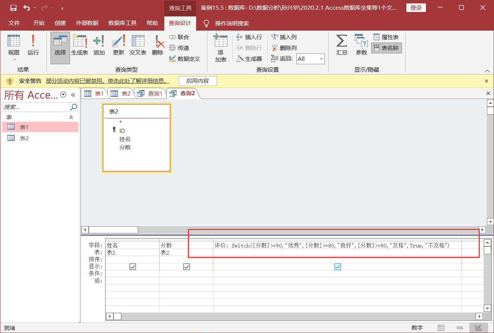
Task: Close the current 查询2 document tab
Action: tap(488, 93)
